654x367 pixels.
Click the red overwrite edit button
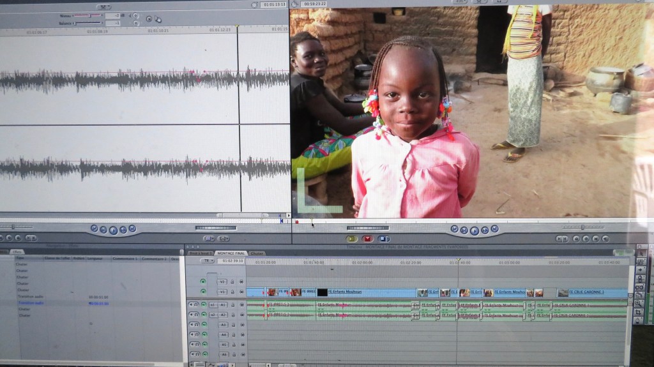pyautogui.click(x=367, y=239)
